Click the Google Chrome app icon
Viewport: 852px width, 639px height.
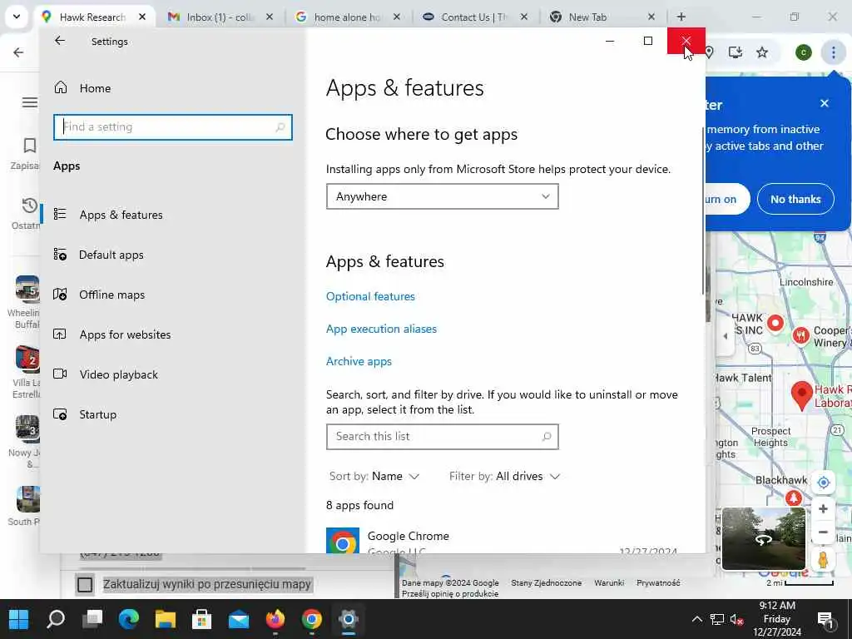342,541
